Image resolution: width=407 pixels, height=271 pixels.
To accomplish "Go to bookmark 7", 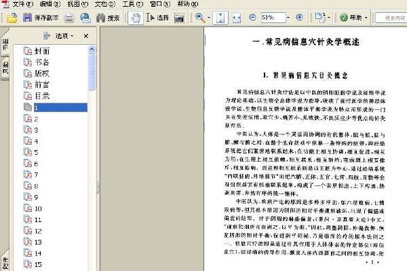I will pos(36,175).
